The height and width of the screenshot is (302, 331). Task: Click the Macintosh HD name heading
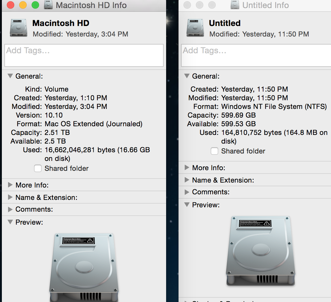(61, 23)
